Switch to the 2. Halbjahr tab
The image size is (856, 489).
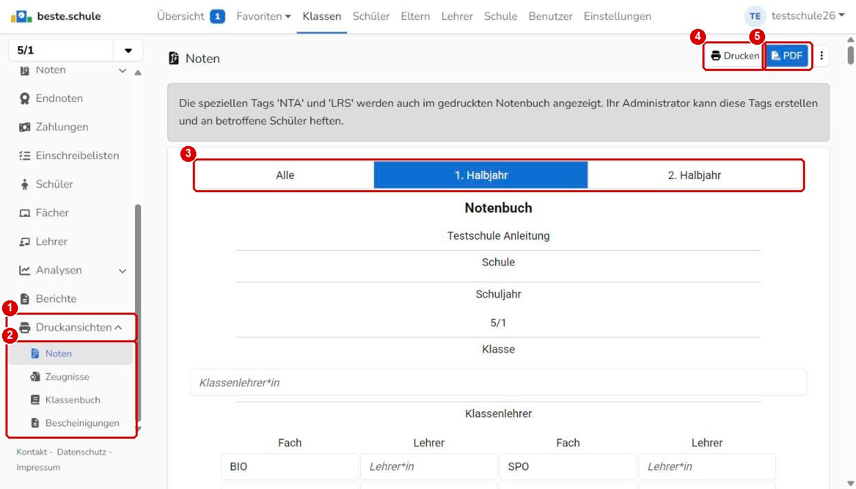[x=694, y=176]
